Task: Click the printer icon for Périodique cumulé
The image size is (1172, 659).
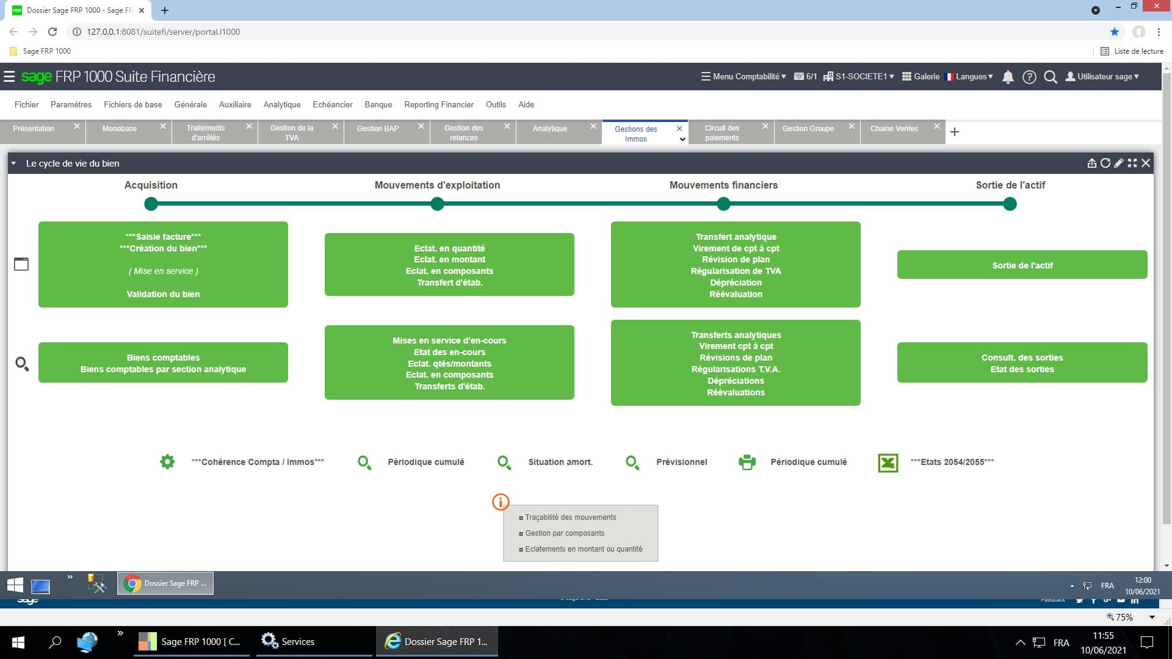Action: tap(747, 463)
